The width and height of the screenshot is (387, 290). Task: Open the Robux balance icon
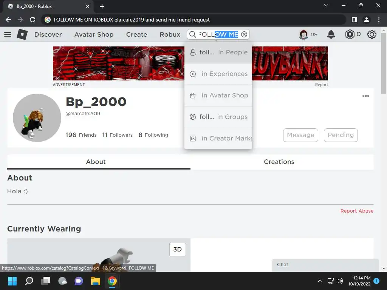[x=350, y=34]
